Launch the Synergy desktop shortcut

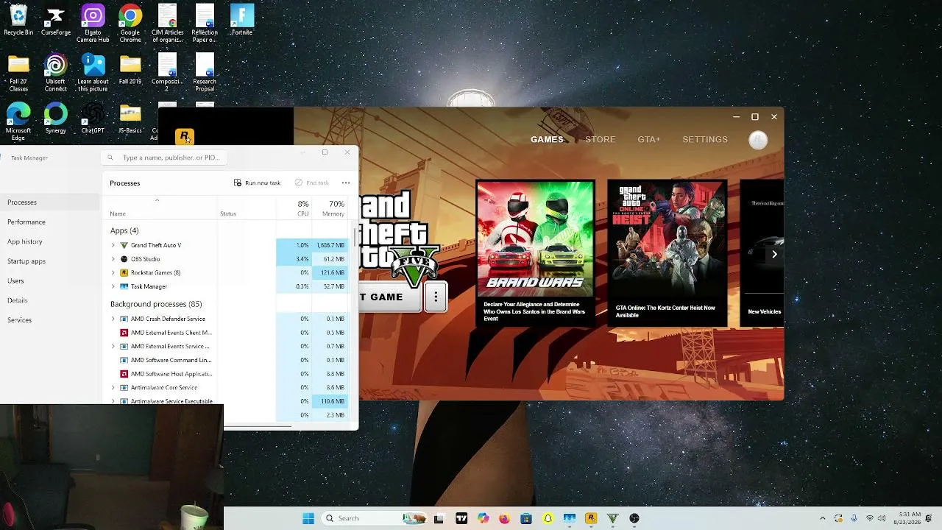(x=56, y=119)
